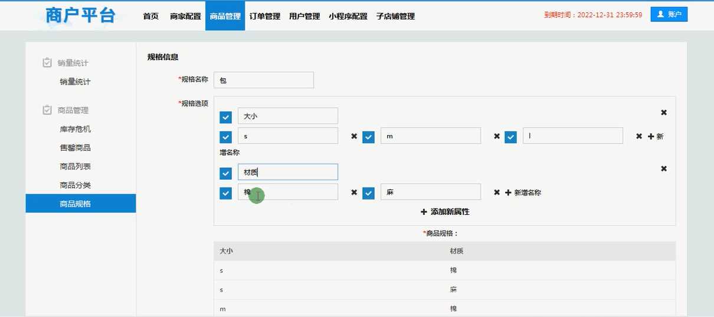The height and width of the screenshot is (317, 714).
Task: Switch to the 用户管理 navigation tab
Action: [304, 17]
